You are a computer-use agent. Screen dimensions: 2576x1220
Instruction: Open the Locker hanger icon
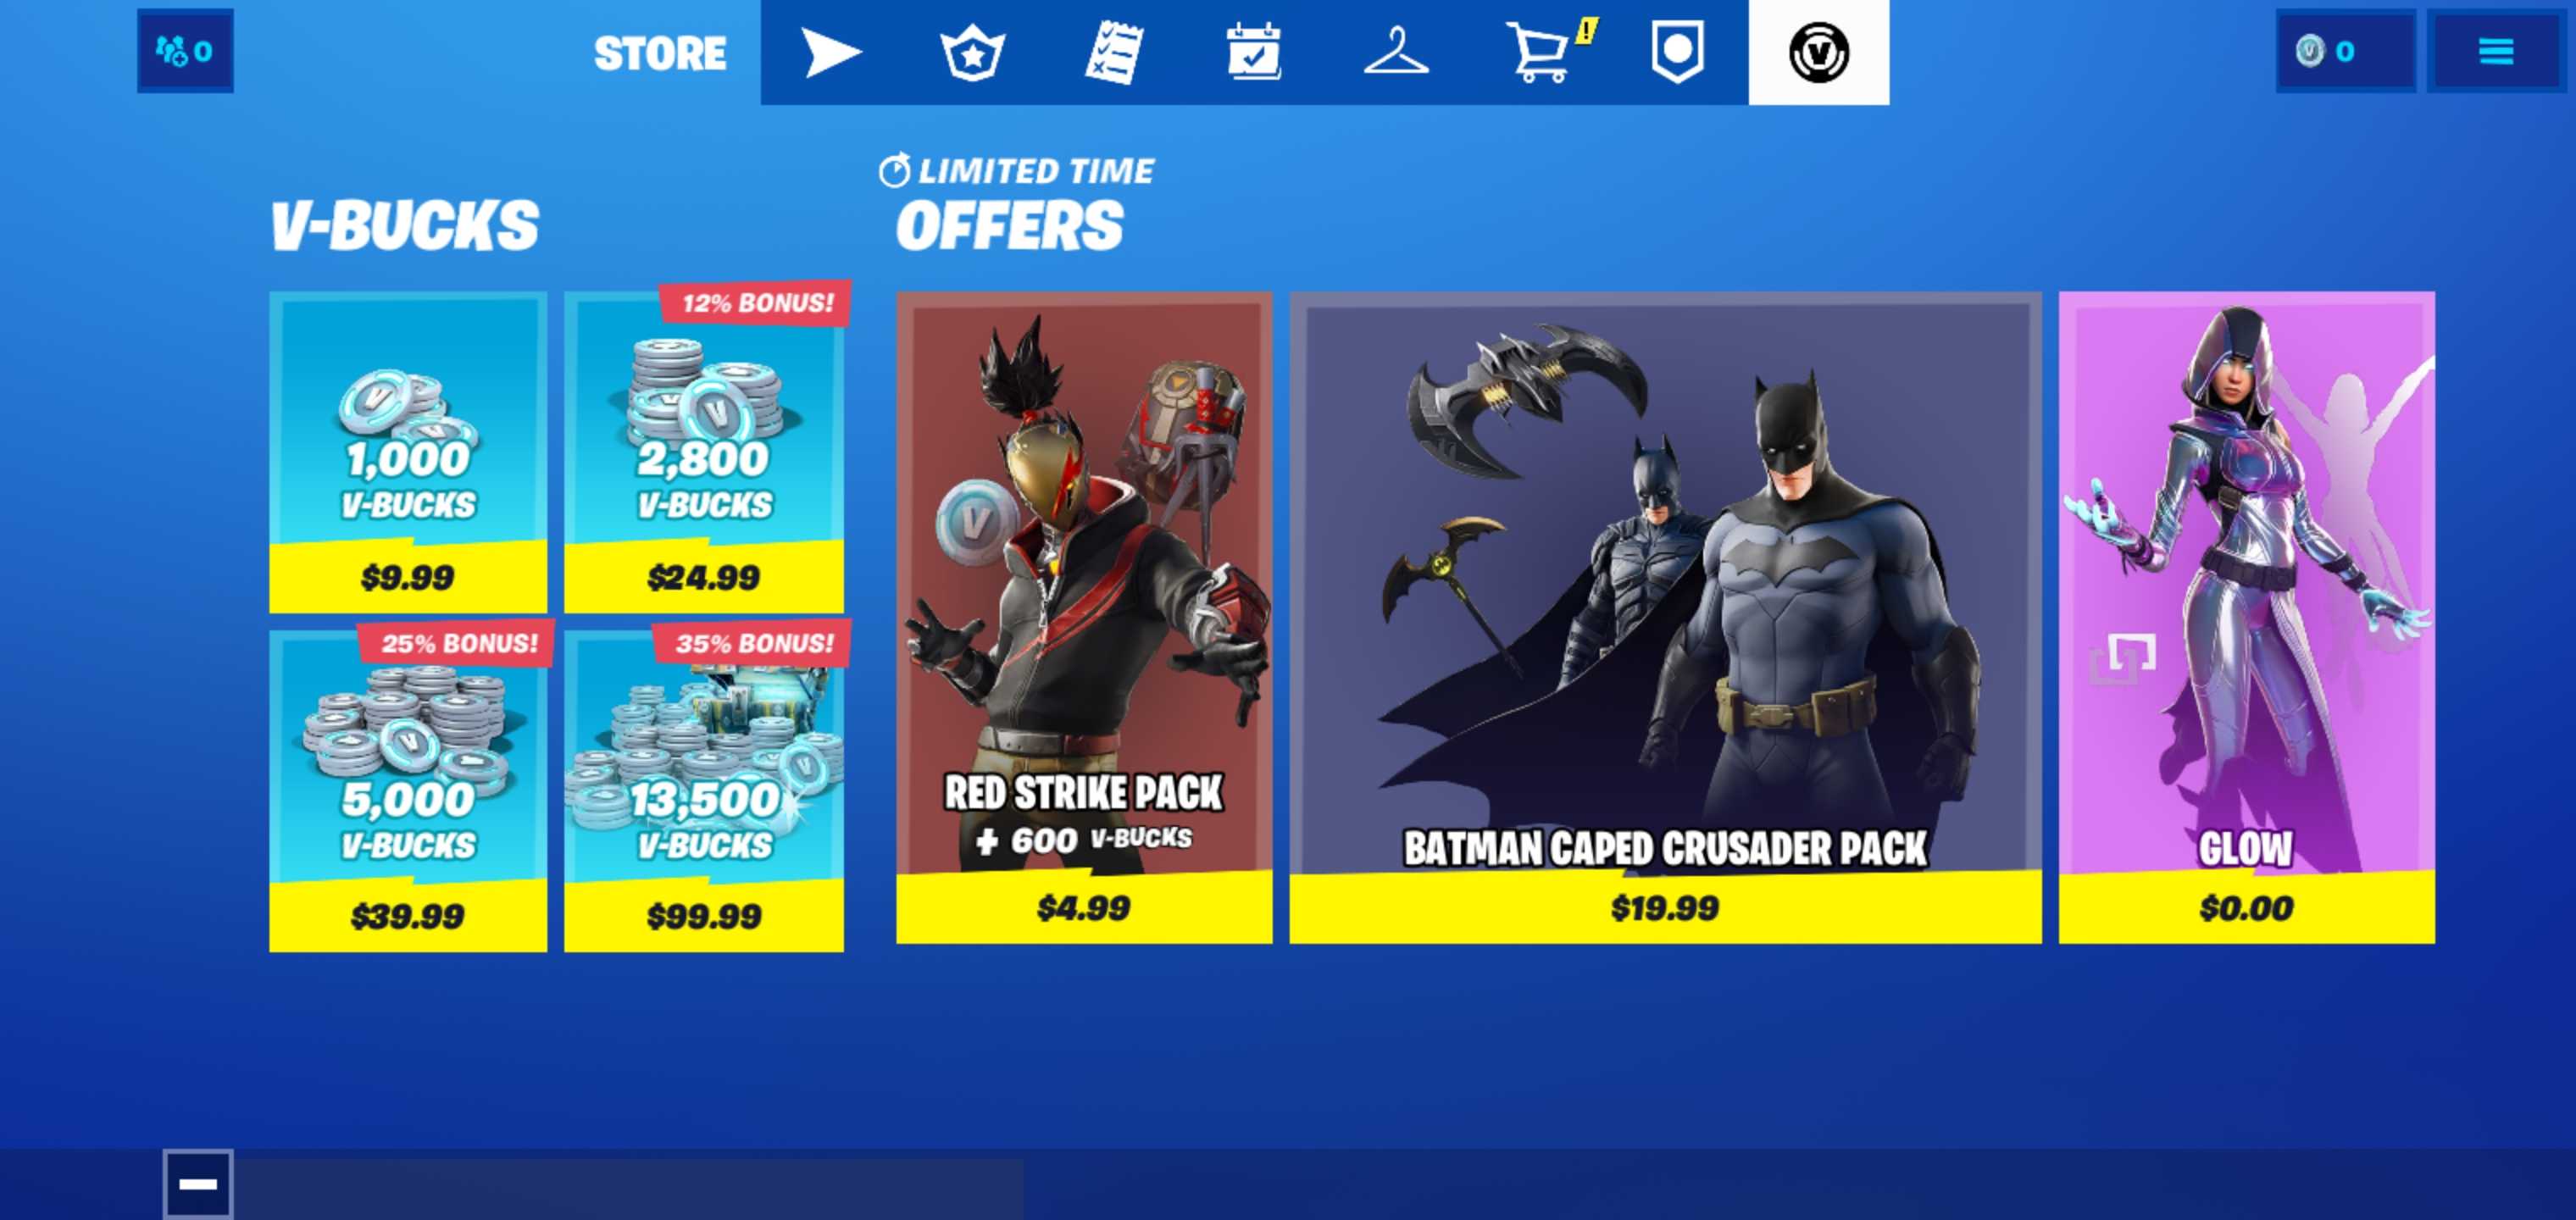[x=1396, y=52]
